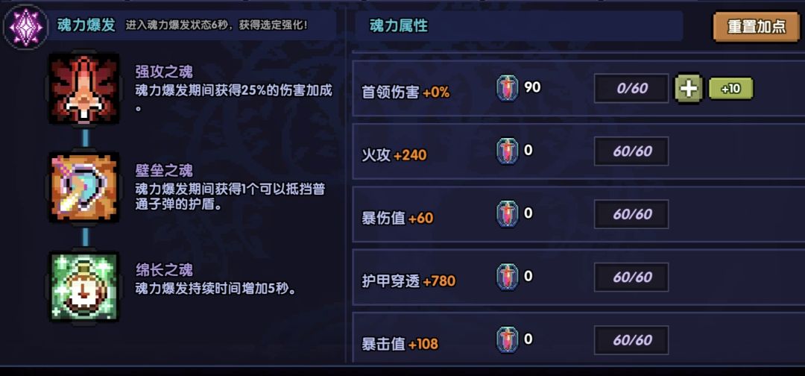805x376 pixels.
Task: Select the 绵长之魂 clock skill icon
Action: 84,286
